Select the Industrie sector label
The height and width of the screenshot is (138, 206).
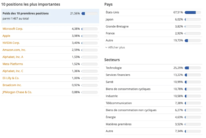point(112,96)
